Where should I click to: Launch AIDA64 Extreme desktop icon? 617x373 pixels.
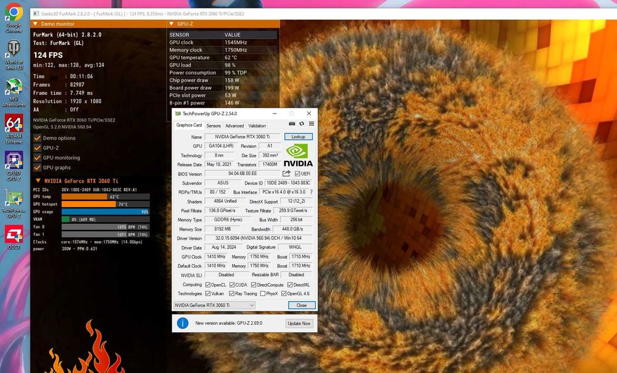(14, 129)
